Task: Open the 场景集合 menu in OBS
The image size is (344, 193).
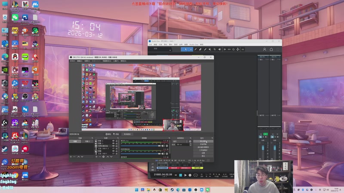Action: point(107,61)
